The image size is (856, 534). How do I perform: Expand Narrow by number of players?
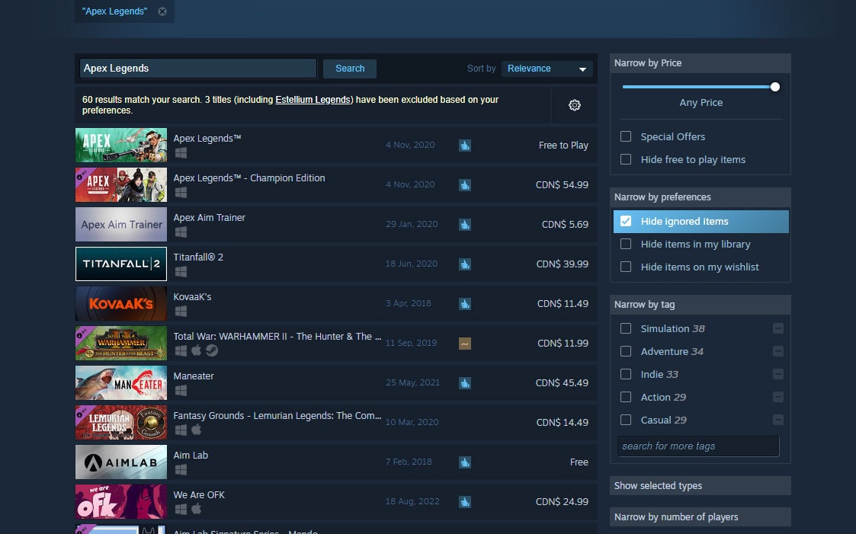coord(700,517)
